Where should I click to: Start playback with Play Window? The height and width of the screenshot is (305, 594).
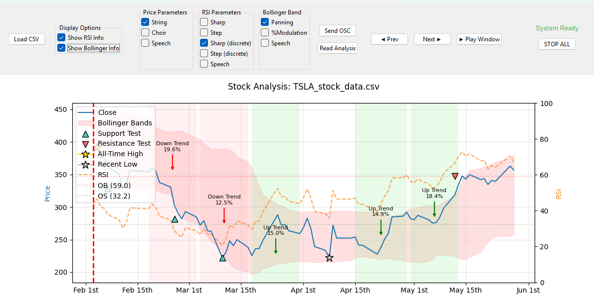pyautogui.click(x=479, y=39)
